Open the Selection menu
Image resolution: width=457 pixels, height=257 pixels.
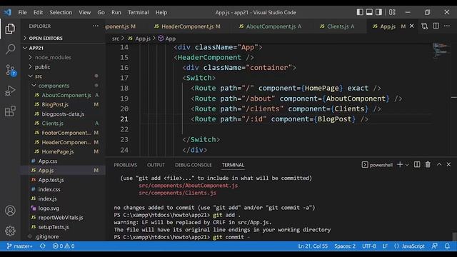click(x=61, y=12)
